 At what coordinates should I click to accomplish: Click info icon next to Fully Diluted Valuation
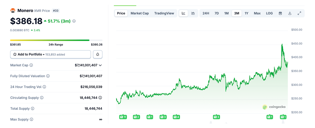[48, 76]
